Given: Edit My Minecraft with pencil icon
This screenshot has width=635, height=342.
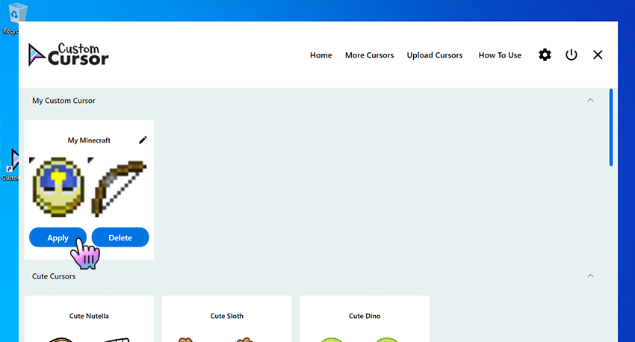Looking at the screenshot, I should click(x=143, y=140).
